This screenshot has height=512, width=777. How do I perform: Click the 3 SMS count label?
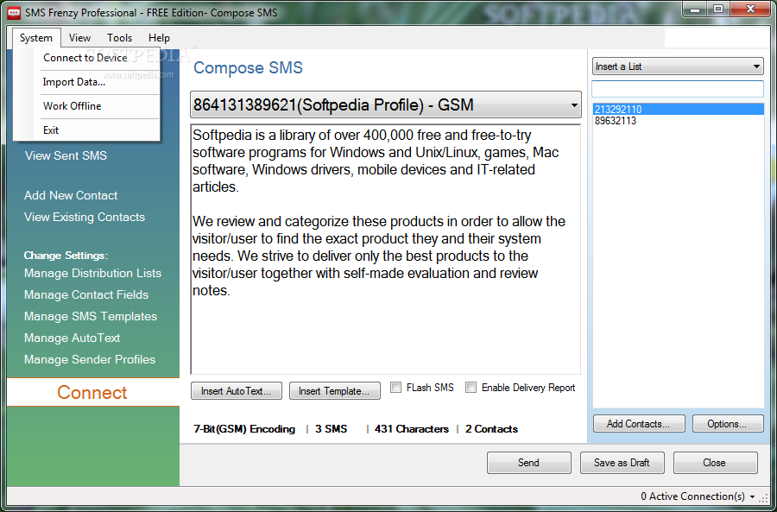click(x=331, y=429)
